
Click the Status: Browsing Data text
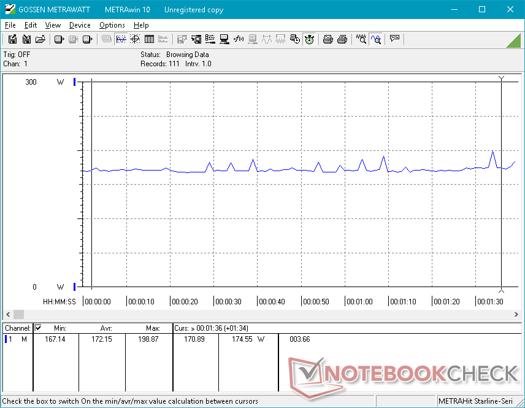pos(174,54)
